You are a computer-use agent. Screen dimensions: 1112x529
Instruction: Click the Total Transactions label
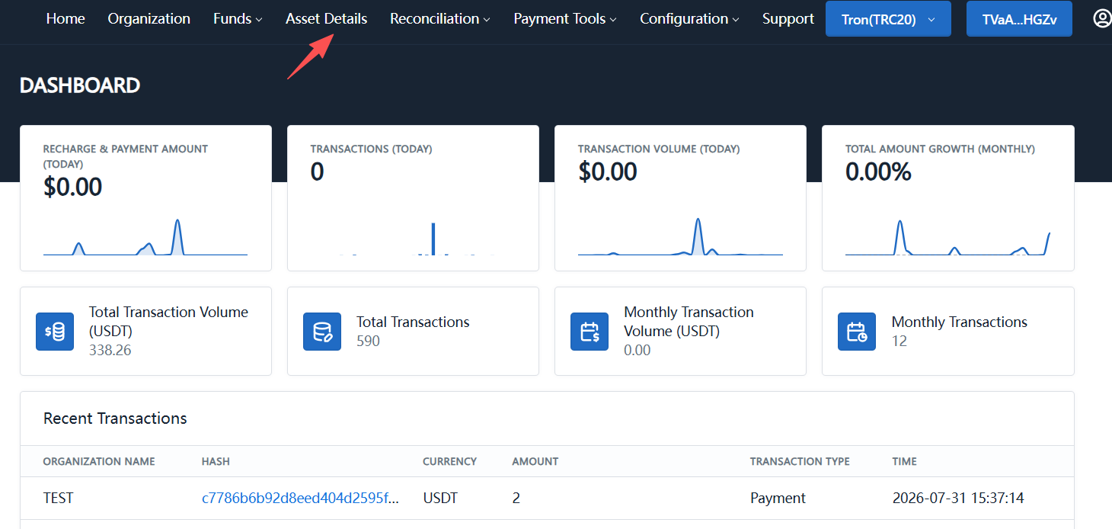click(x=413, y=322)
